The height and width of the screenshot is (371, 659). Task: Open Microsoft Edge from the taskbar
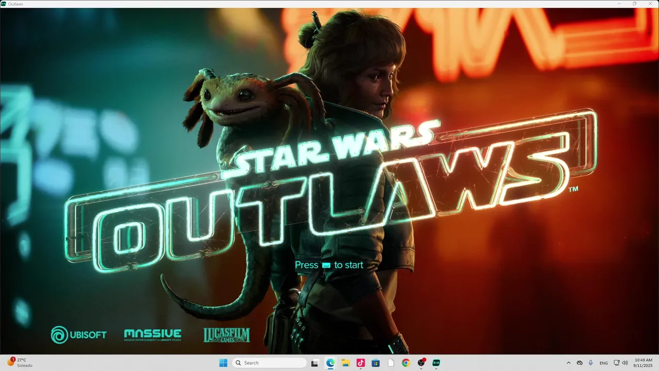coord(331,363)
